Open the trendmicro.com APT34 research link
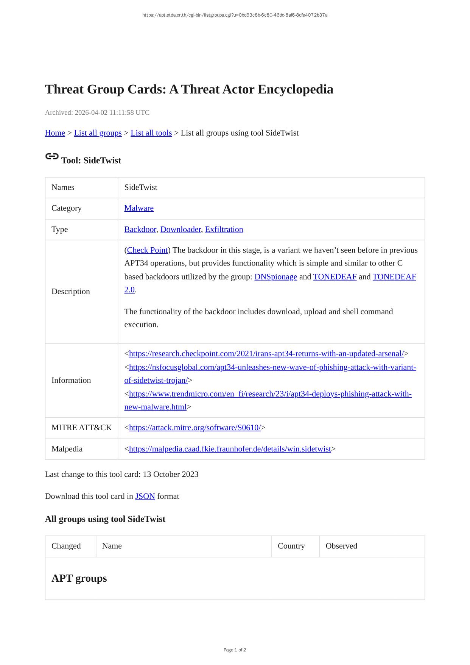 click(x=270, y=394)
